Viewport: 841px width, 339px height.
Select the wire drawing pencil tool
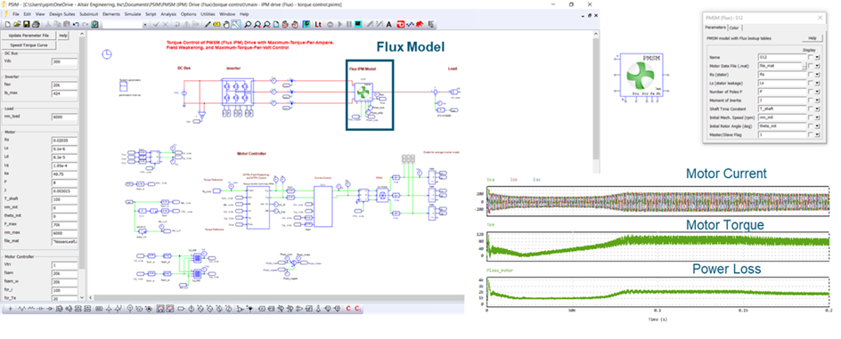[x=208, y=24]
